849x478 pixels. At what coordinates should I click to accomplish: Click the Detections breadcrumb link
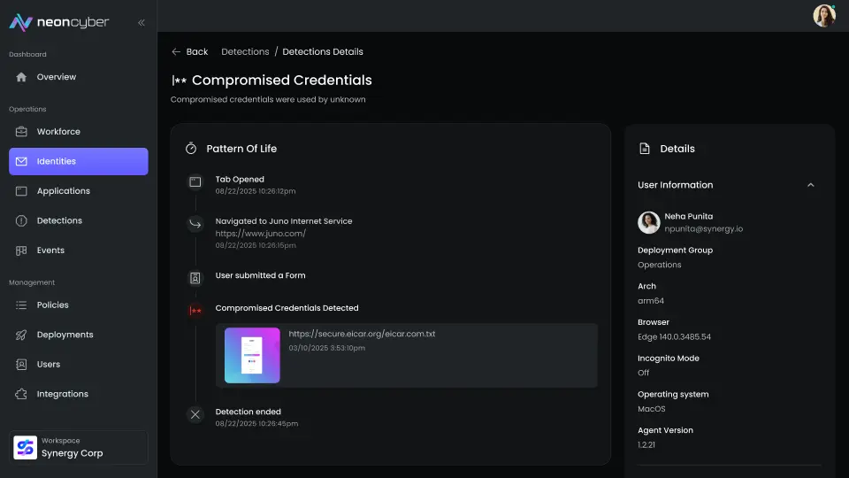[x=245, y=51]
